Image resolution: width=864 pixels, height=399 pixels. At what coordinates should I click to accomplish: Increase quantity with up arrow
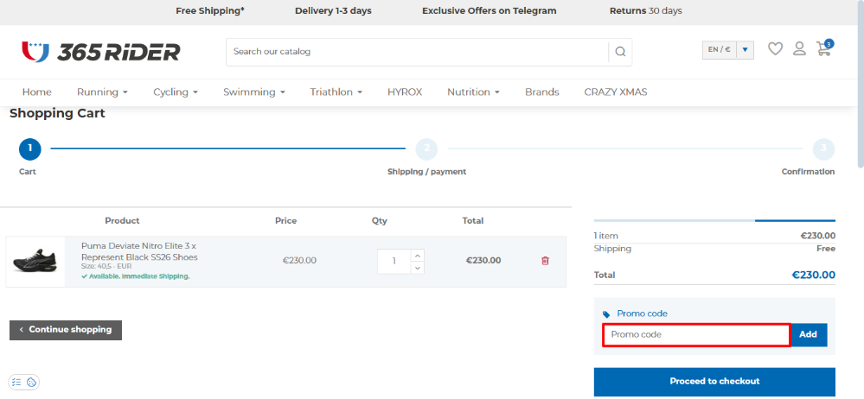pos(418,255)
